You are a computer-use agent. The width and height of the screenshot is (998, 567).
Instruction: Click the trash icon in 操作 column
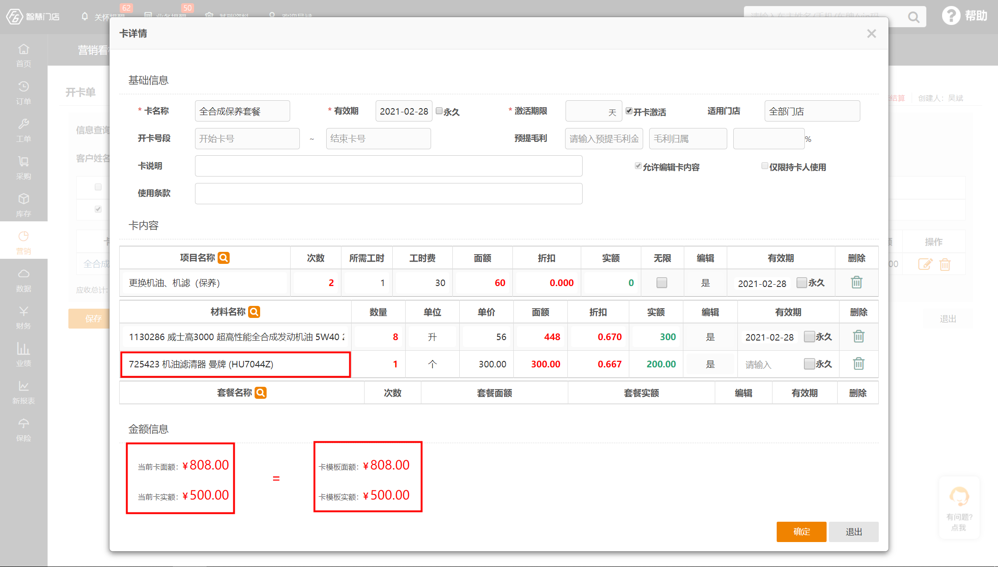pos(945,264)
